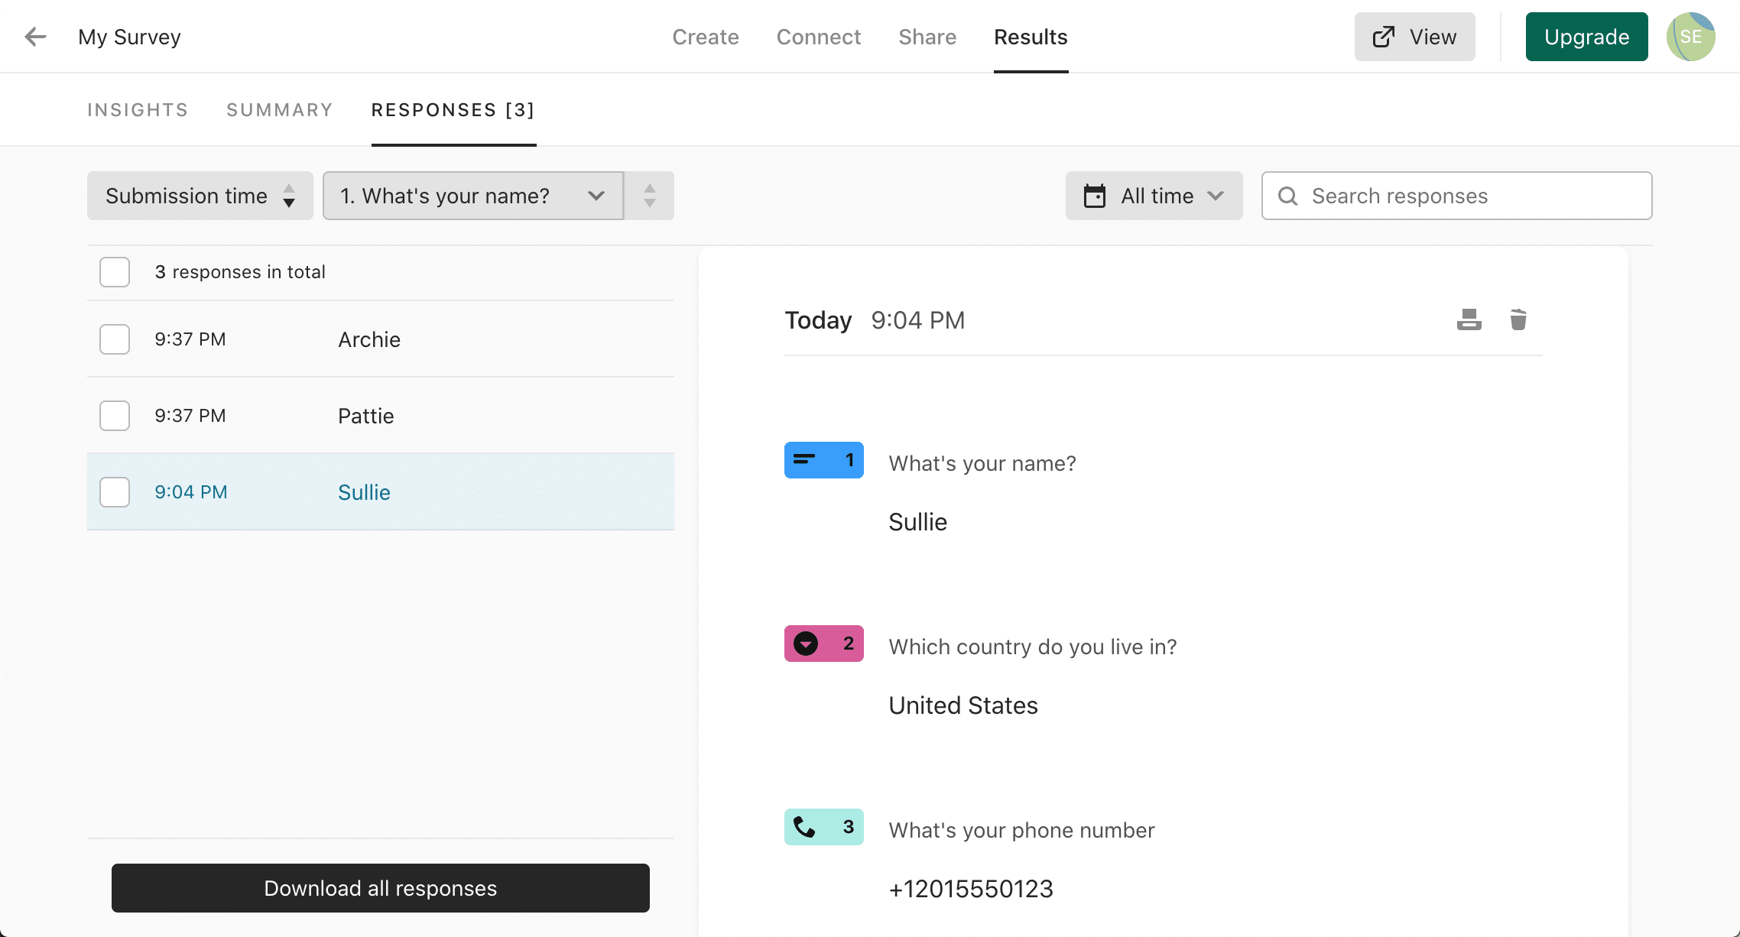Click the Download all responses button
The image size is (1740, 937).
[381, 889]
